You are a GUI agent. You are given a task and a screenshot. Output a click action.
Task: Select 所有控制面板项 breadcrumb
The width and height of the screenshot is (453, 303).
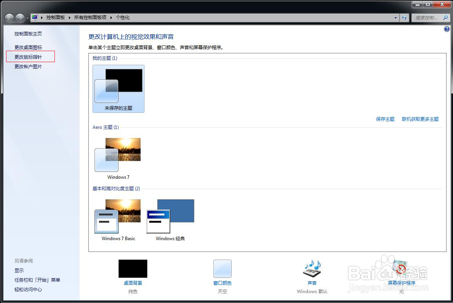90,18
